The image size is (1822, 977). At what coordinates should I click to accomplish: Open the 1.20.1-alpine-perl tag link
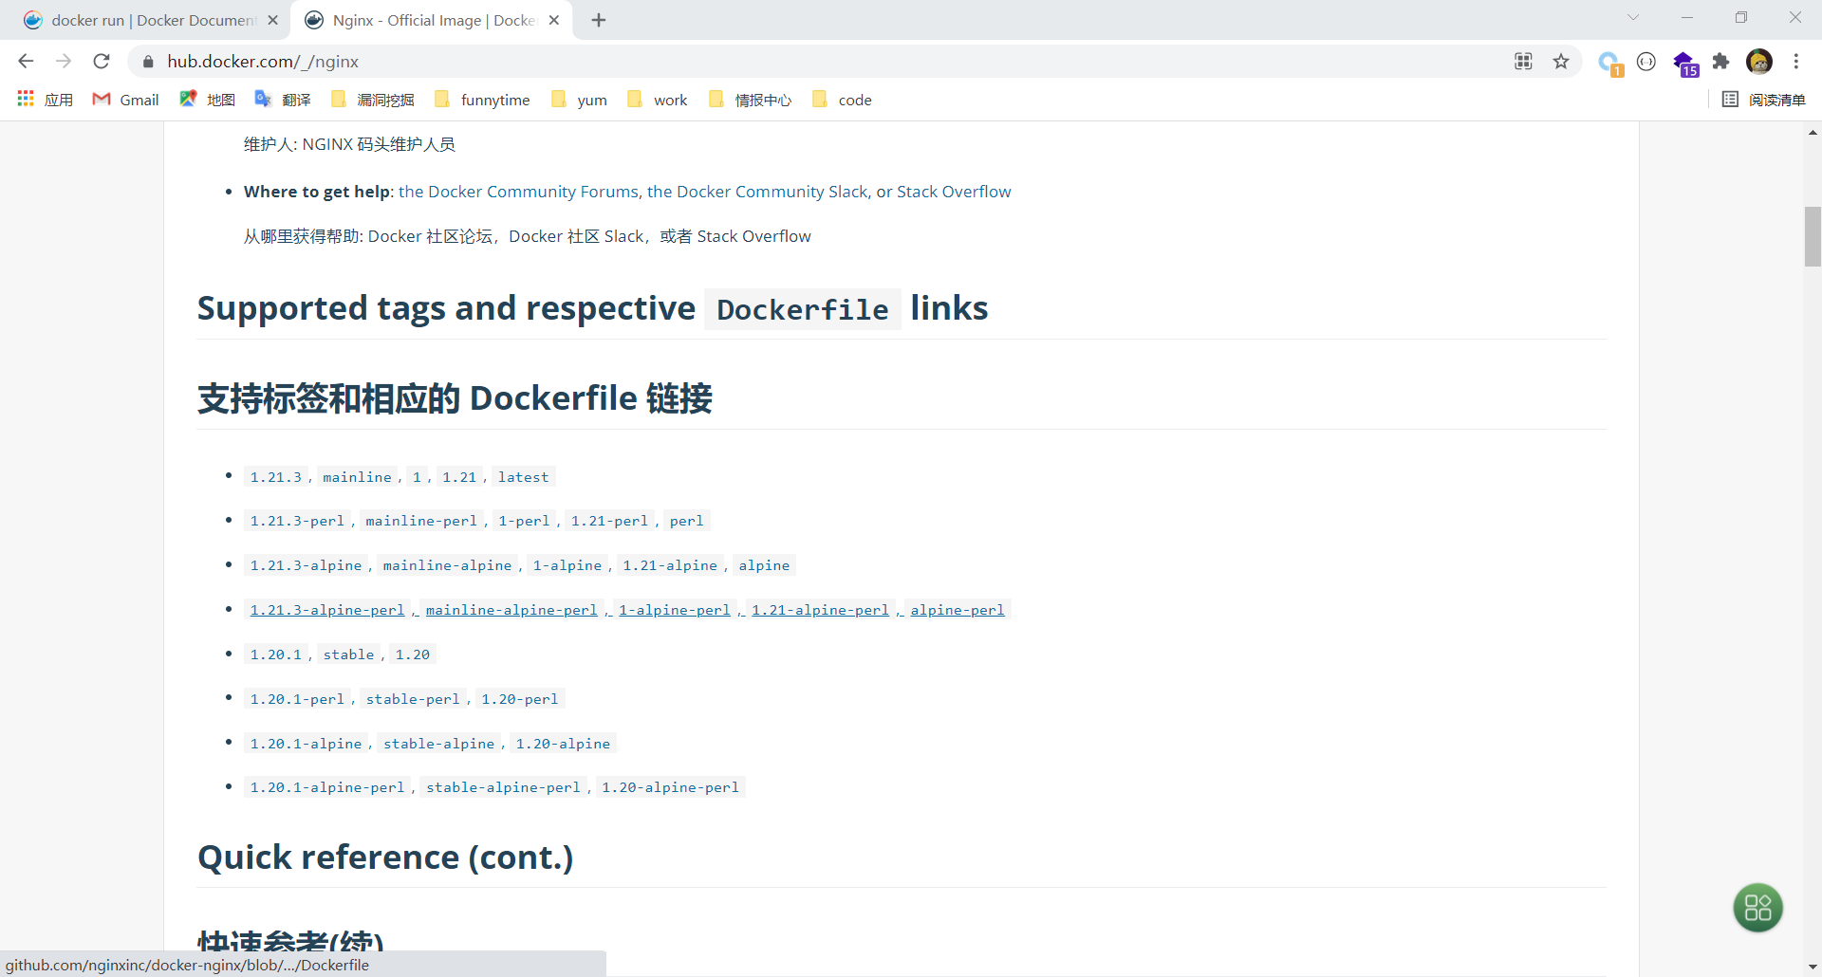click(x=327, y=787)
